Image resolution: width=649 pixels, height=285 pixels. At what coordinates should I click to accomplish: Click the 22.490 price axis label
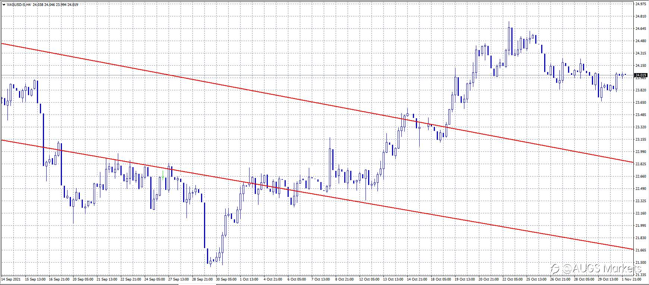click(x=641, y=189)
